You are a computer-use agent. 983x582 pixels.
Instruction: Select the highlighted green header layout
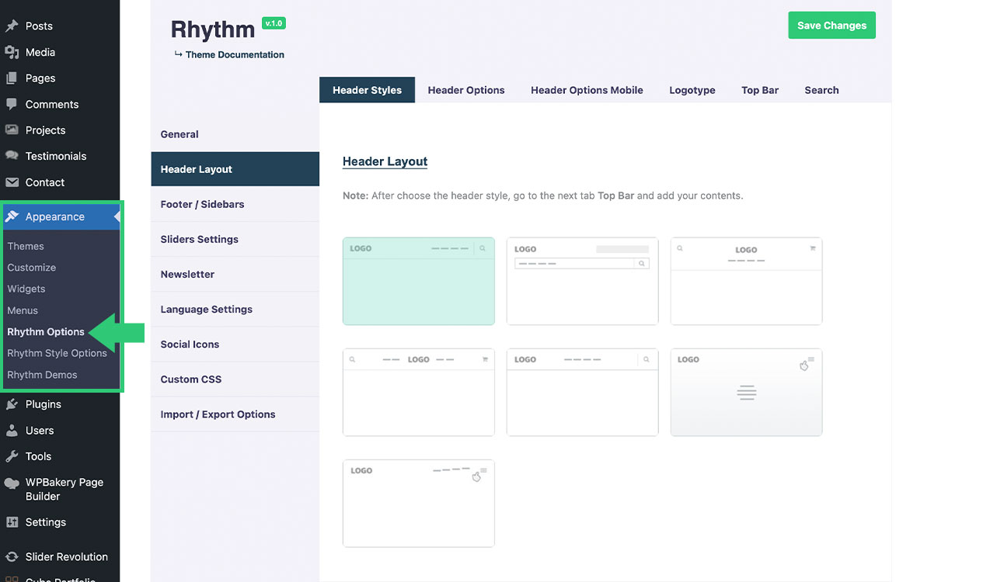[418, 281]
